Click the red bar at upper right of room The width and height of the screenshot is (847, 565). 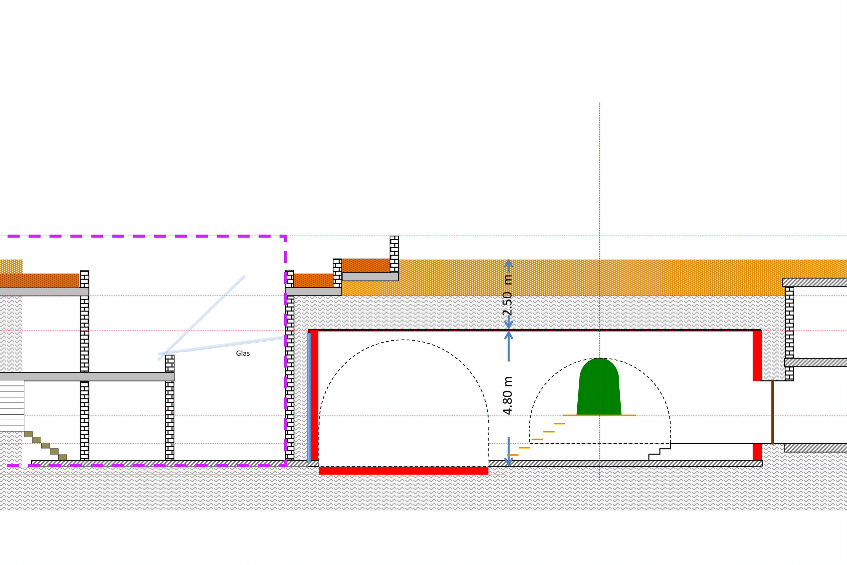(757, 356)
